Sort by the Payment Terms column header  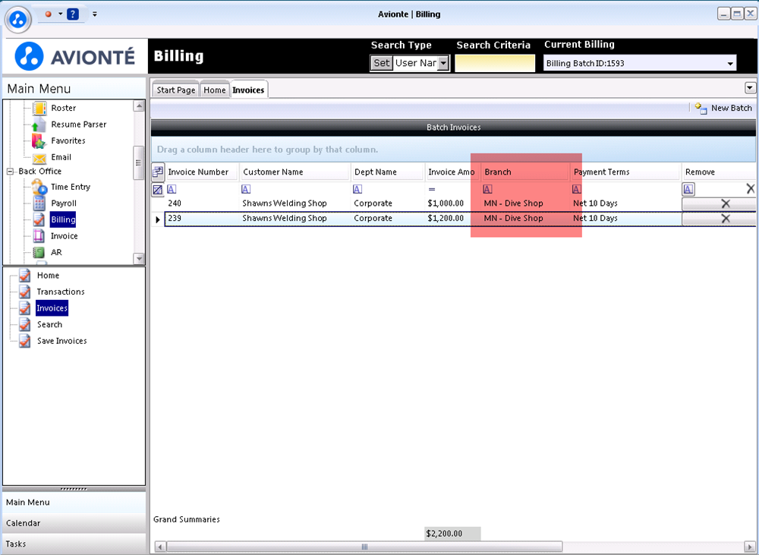click(625, 172)
